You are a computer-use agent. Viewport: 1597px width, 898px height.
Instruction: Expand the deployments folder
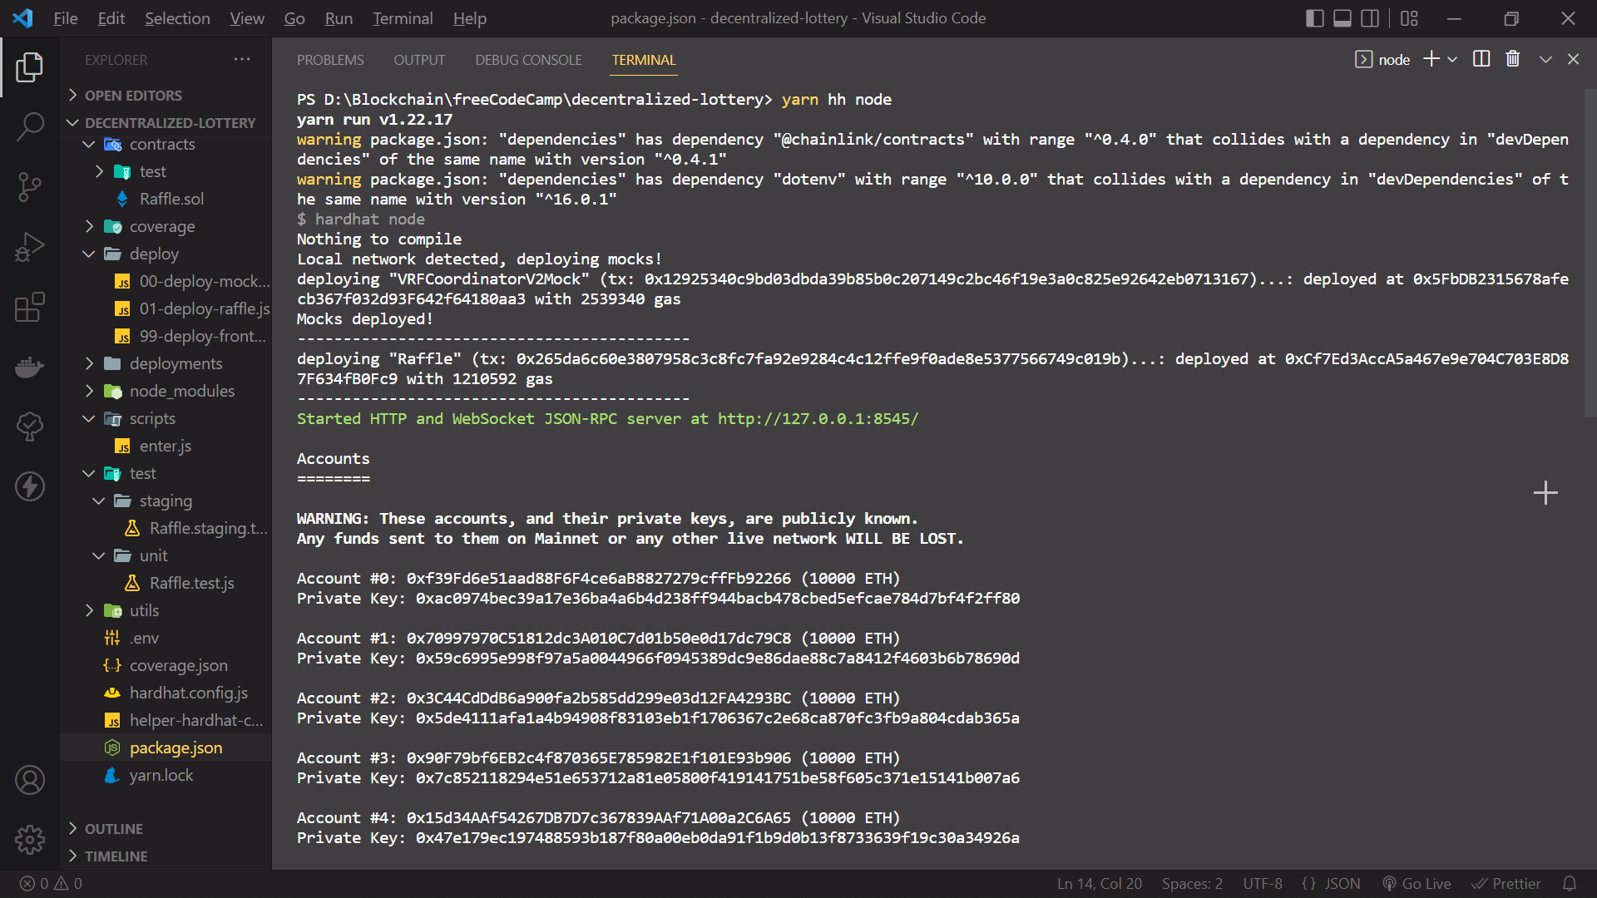(x=176, y=363)
